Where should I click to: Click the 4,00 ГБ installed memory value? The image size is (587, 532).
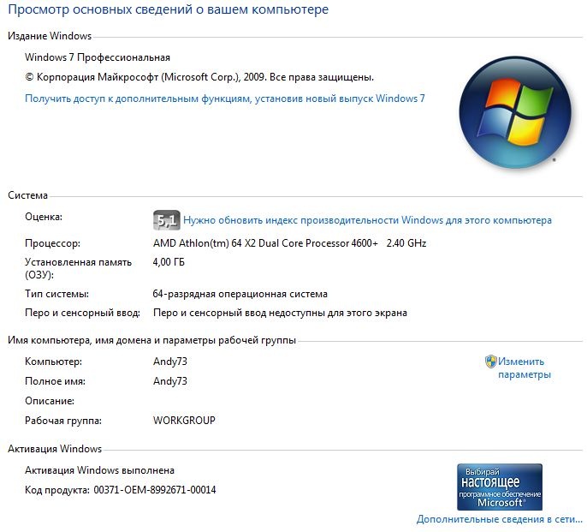point(169,262)
